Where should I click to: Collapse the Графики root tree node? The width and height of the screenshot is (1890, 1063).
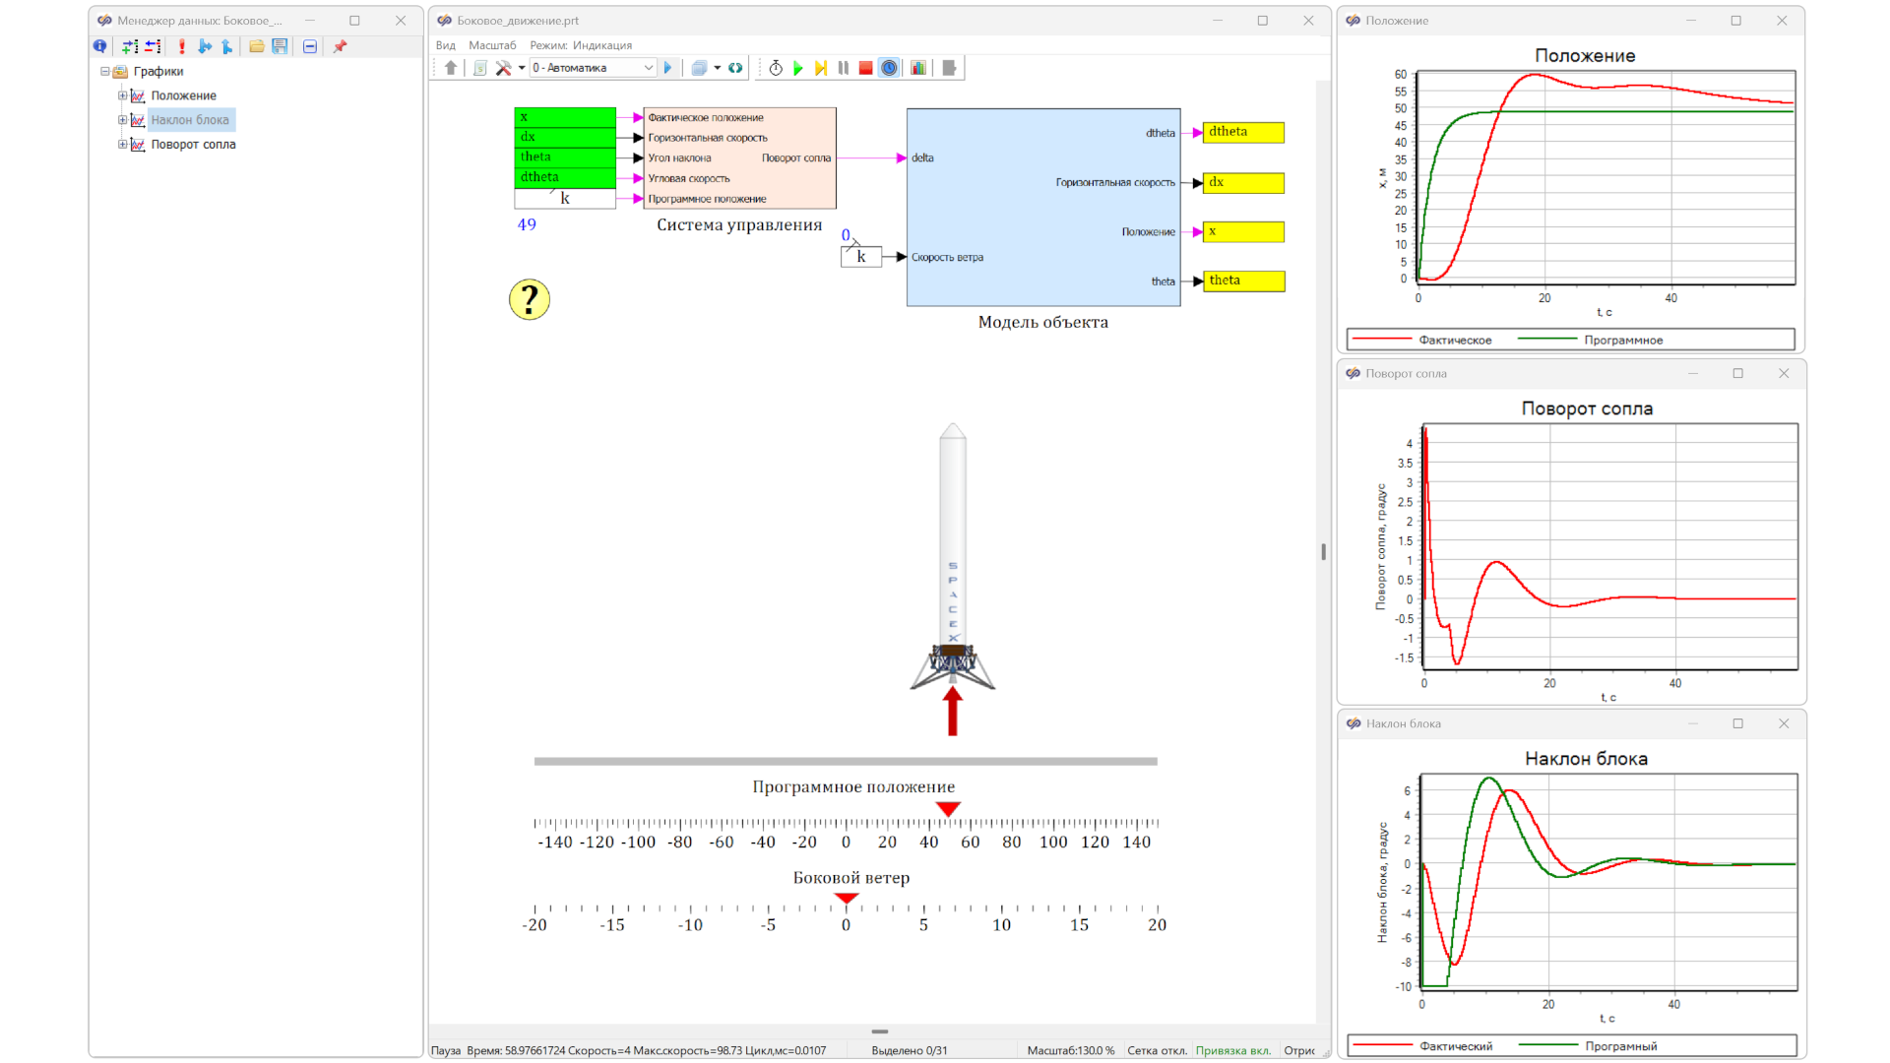(x=105, y=72)
